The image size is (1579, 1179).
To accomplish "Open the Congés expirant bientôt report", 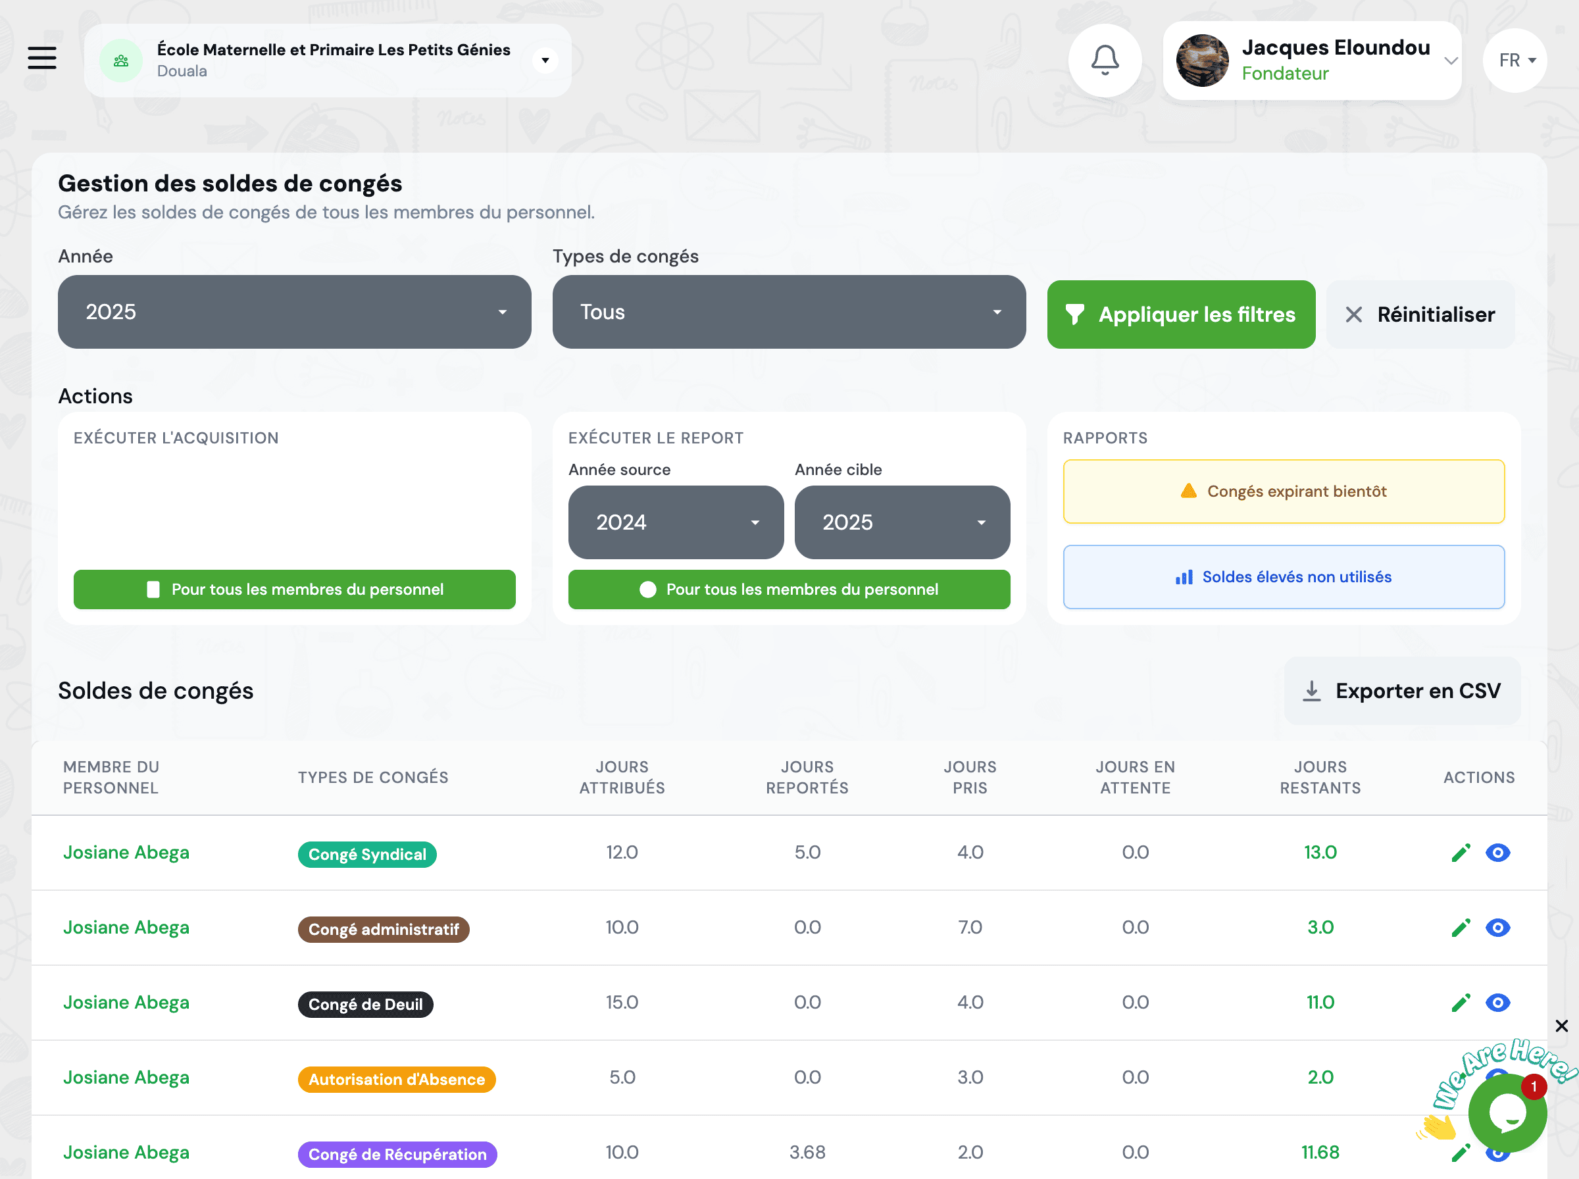I will click(x=1283, y=491).
